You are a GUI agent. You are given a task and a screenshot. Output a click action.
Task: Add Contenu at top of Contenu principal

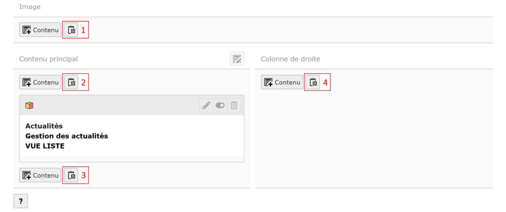click(x=40, y=82)
